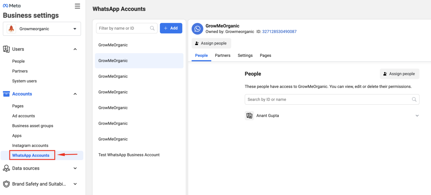
Task: Click the Brand Safety shield icon
Action: (6, 184)
